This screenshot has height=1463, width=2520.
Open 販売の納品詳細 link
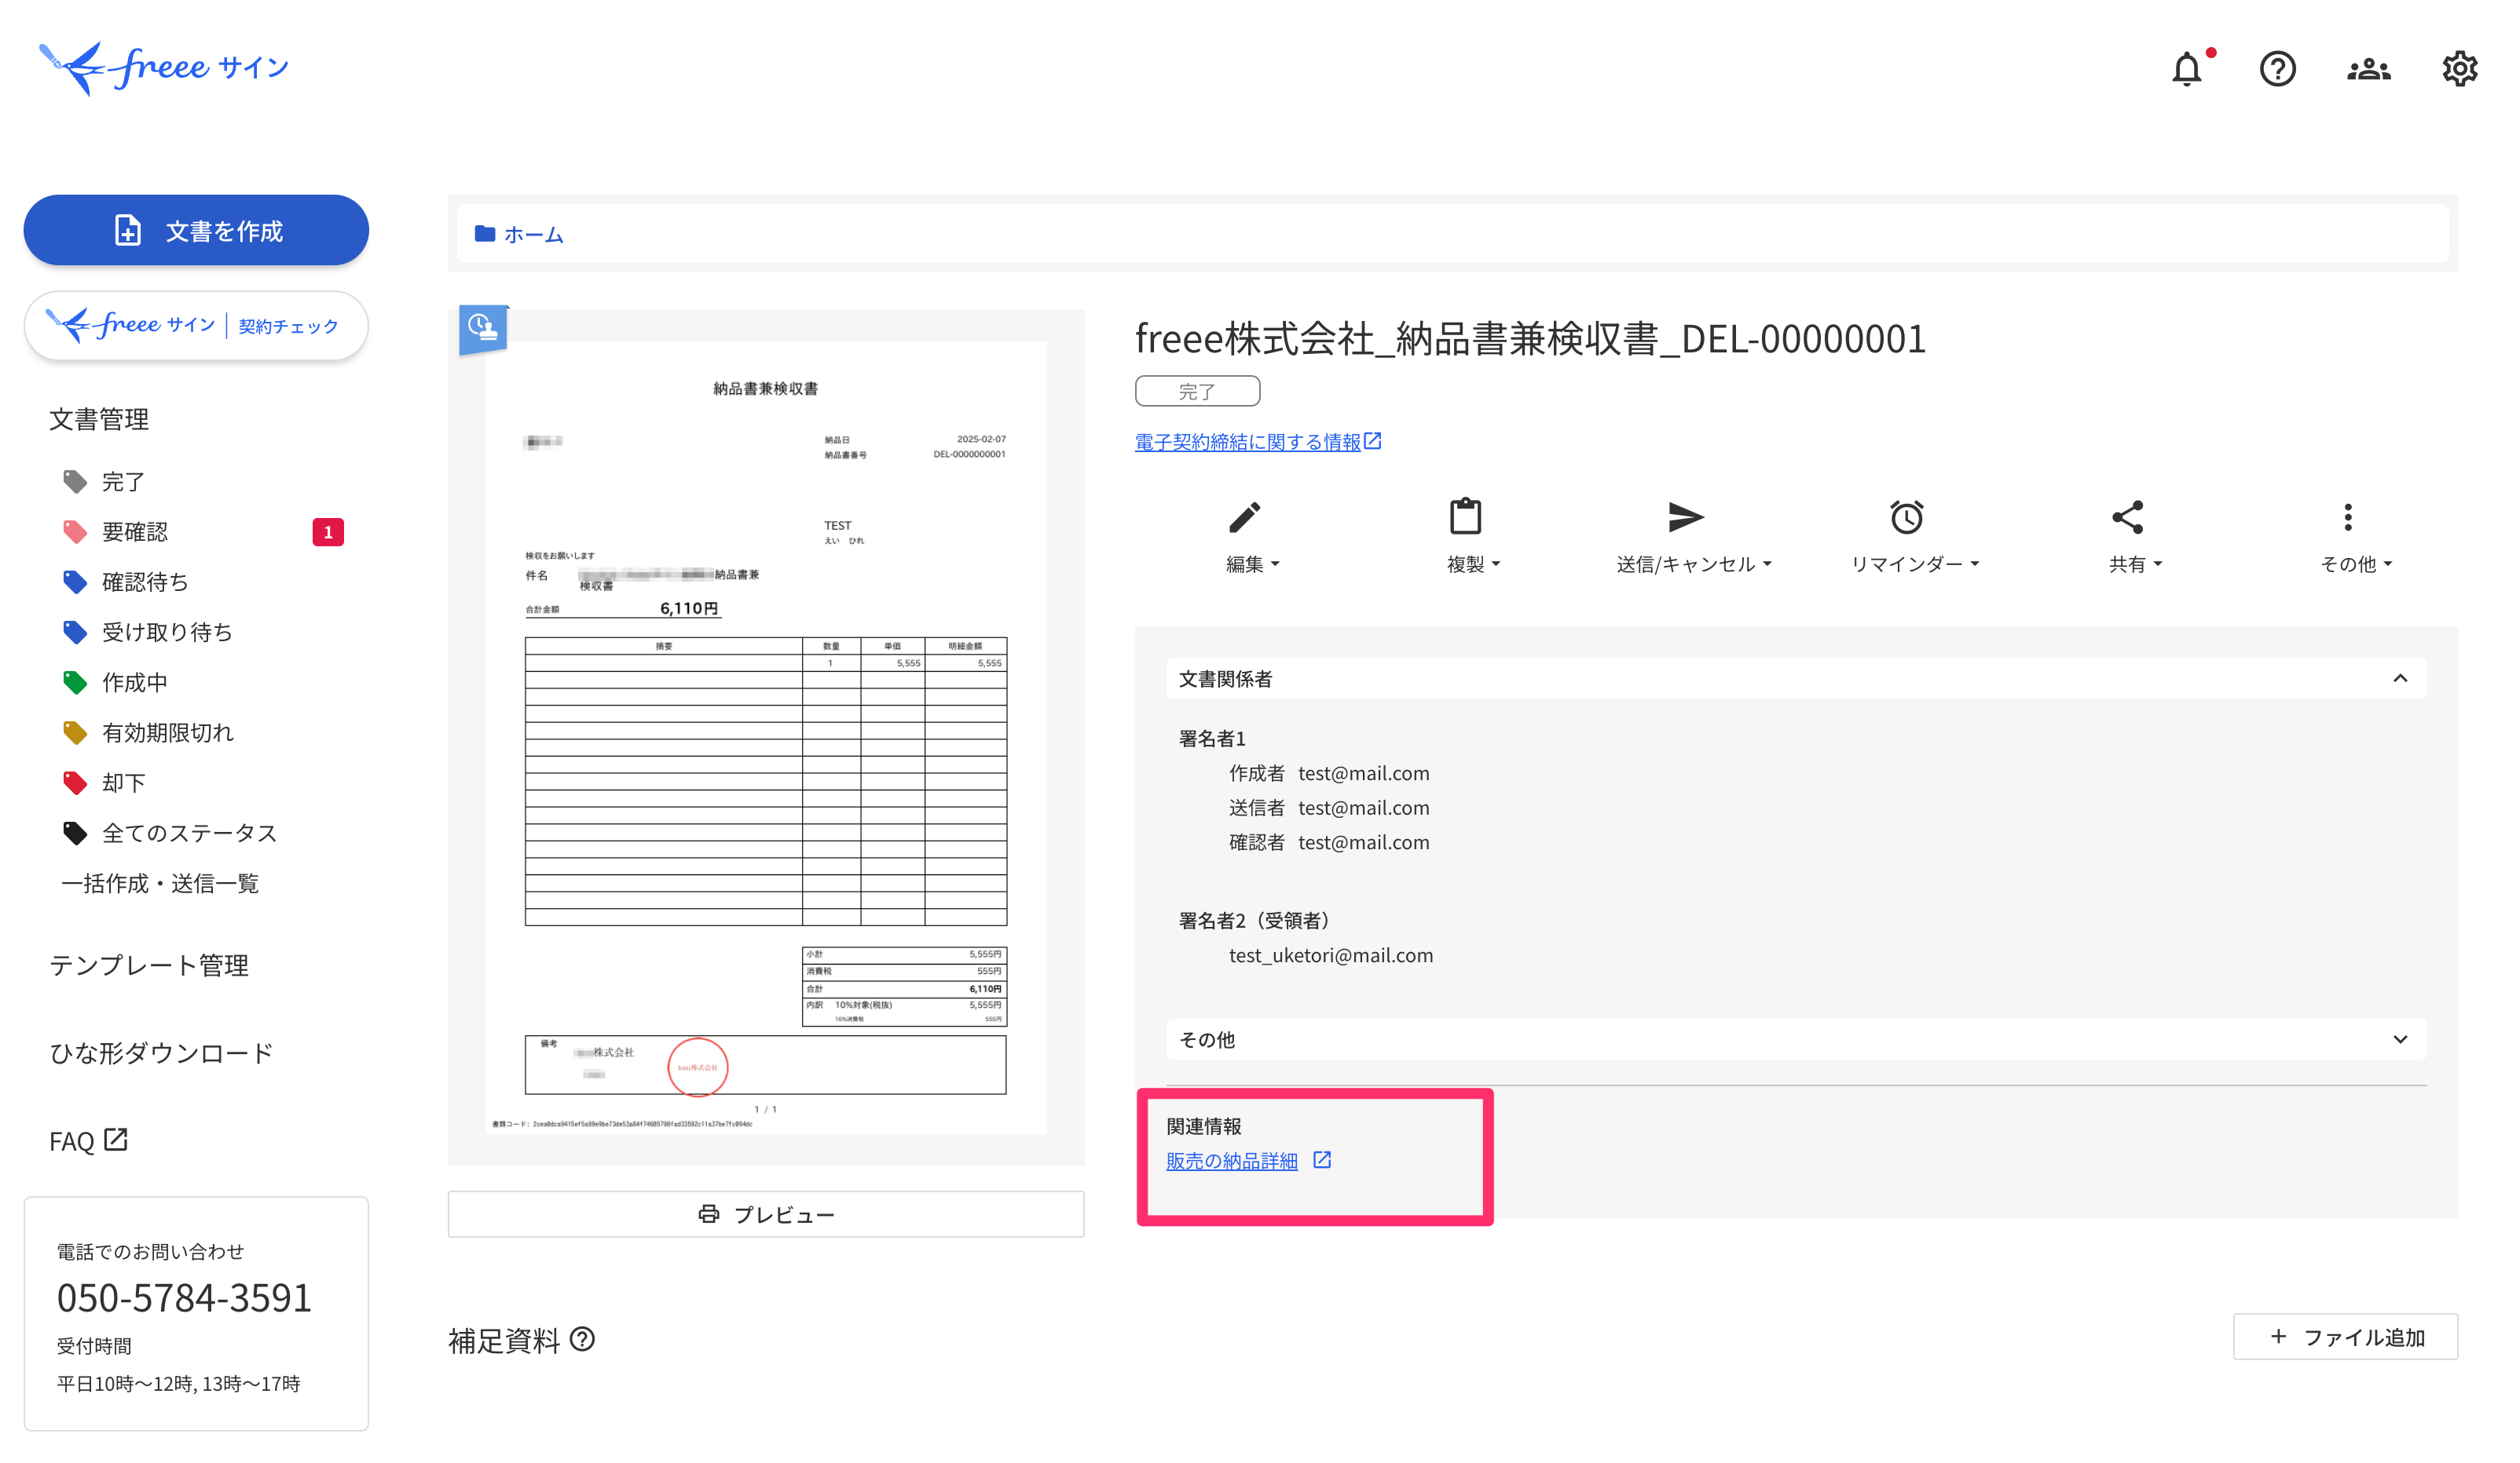[x=1232, y=1161]
